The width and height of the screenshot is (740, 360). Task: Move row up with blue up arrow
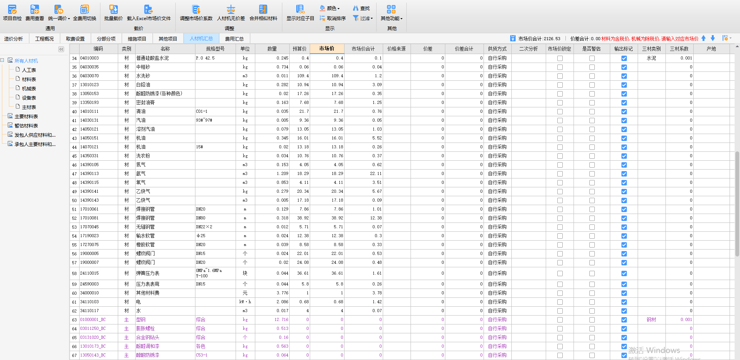click(703, 38)
